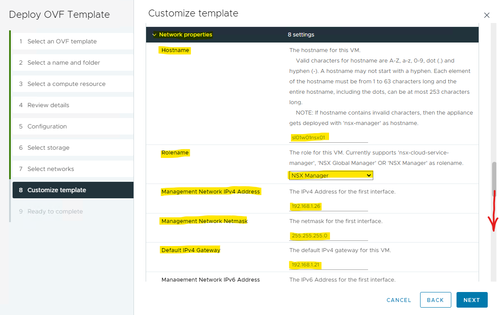Click the Management Network Netmask field
This screenshot has height=315, width=499.
(328, 236)
